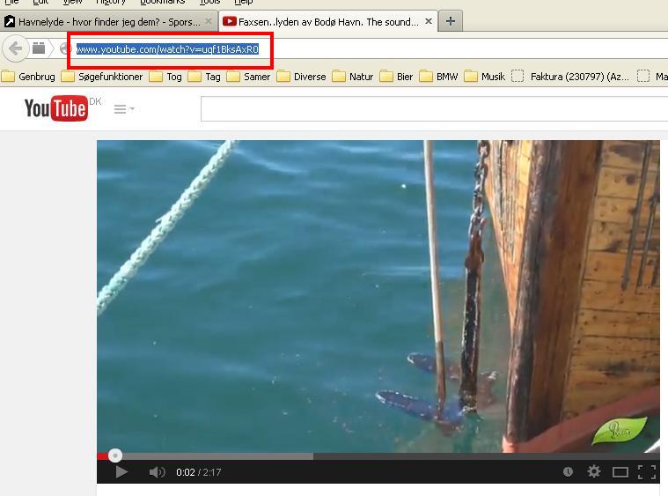Open the View menu
The width and height of the screenshot is (668, 496).
tap(72, 2)
